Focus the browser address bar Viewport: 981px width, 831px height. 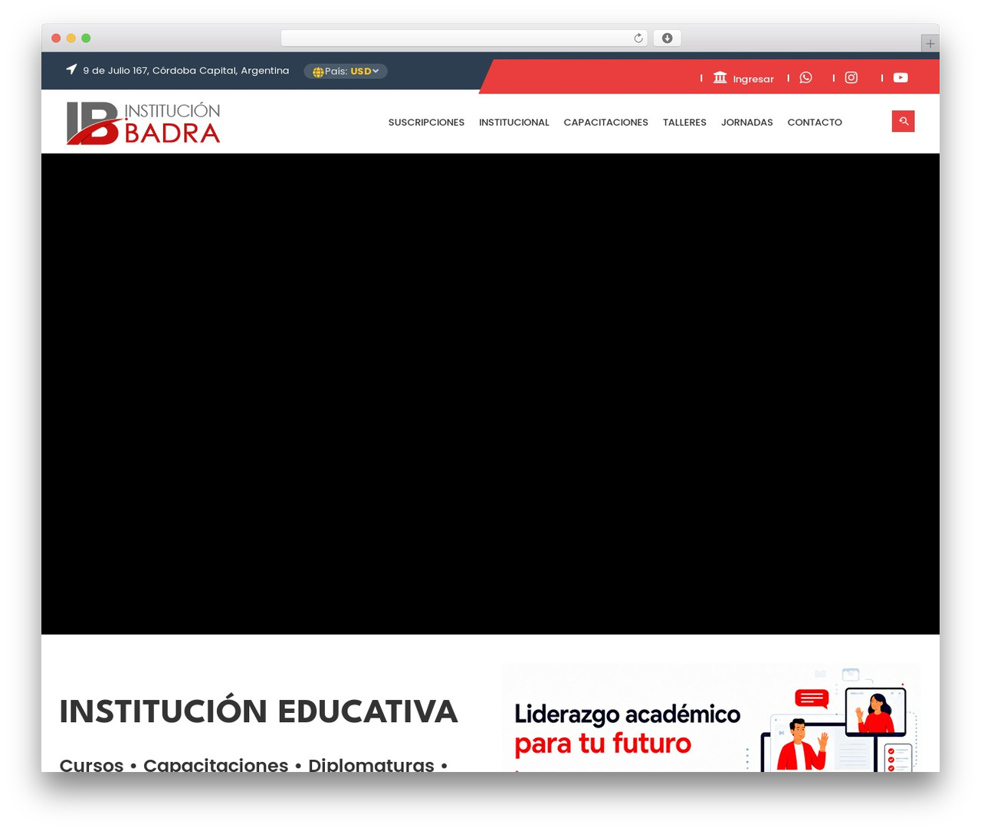click(464, 38)
